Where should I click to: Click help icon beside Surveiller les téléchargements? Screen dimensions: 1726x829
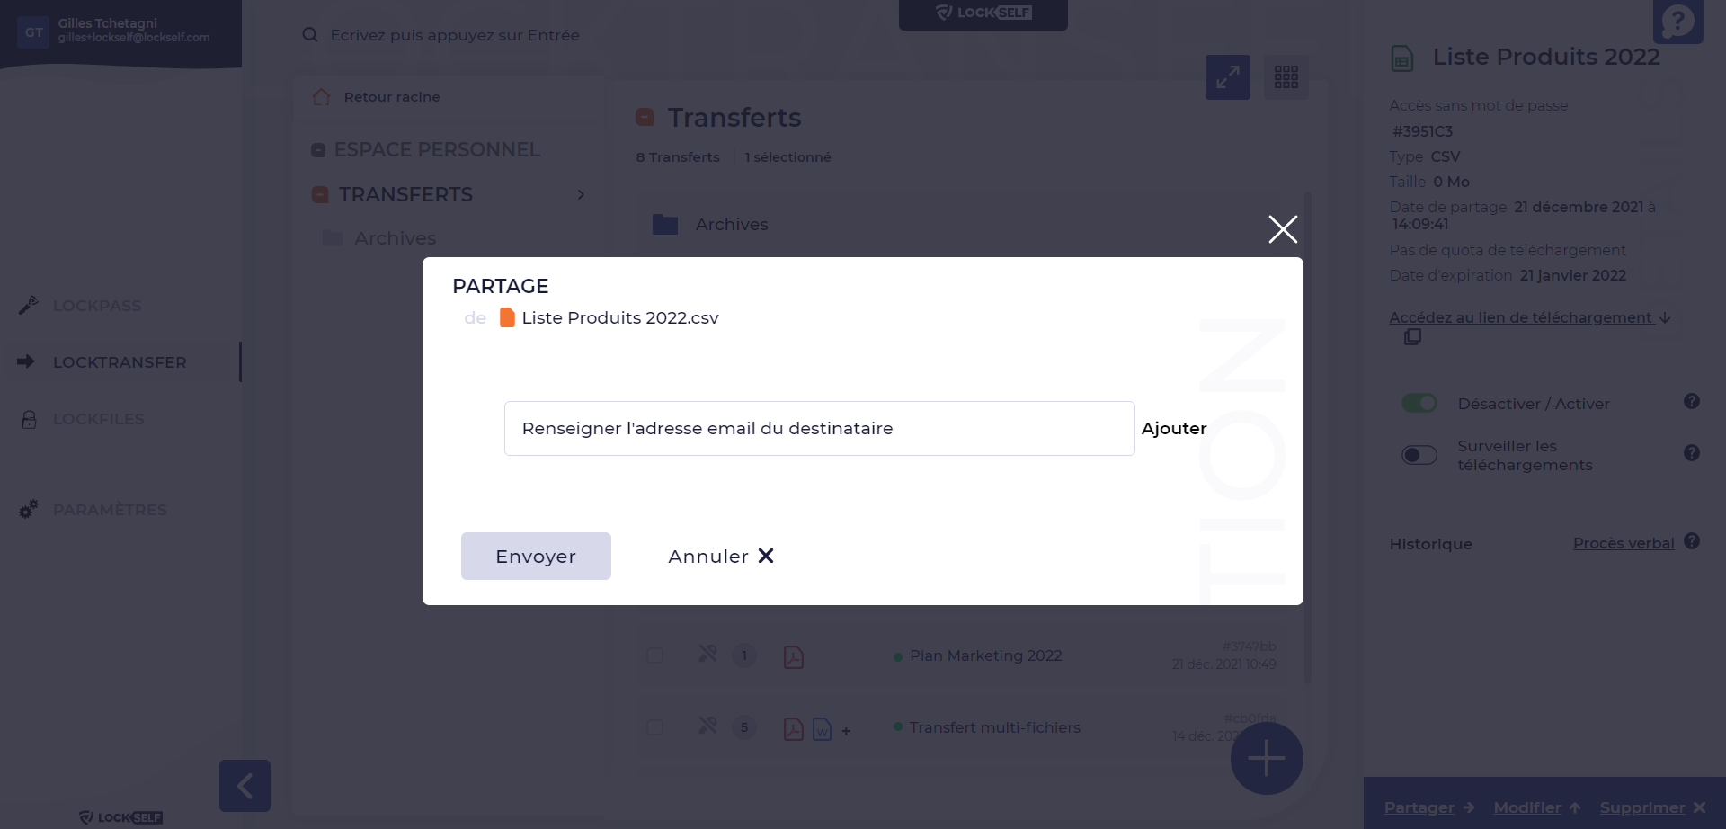[x=1692, y=453]
